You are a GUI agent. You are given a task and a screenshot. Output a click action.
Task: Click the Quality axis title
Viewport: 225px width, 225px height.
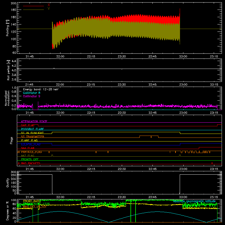pos(8,183)
